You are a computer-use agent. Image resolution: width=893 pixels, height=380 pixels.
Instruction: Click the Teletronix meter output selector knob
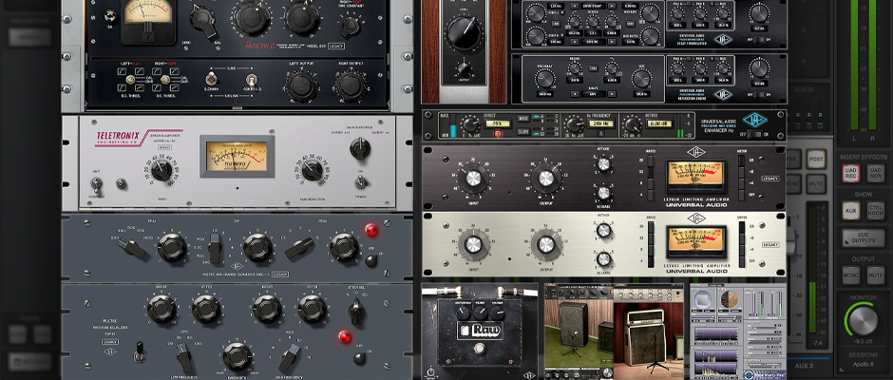pos(359,148)
